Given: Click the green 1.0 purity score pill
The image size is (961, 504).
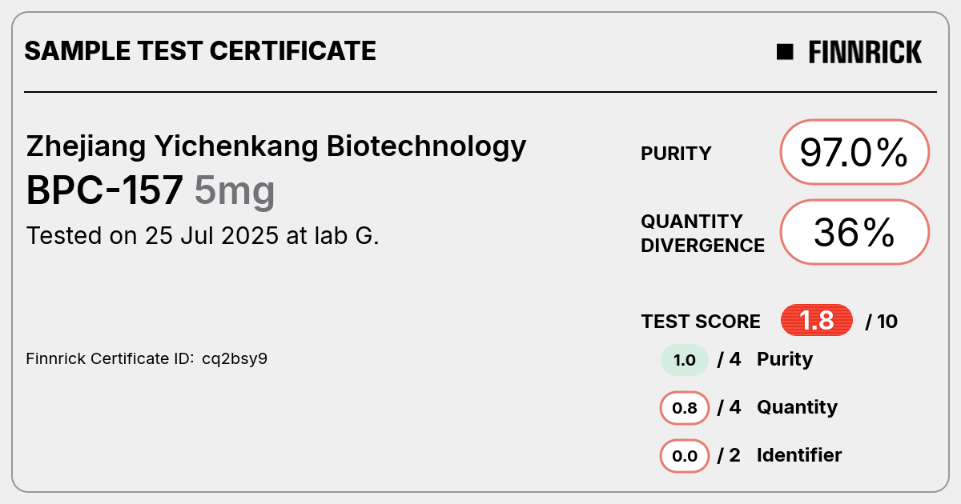Looking at the screenshot, I should pos(685,360).
